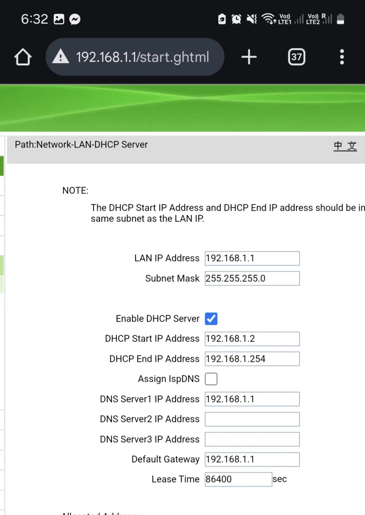The image size is (365, 515).
Task: Tap the Wi-Fi status icon
Action: point(269,19)
